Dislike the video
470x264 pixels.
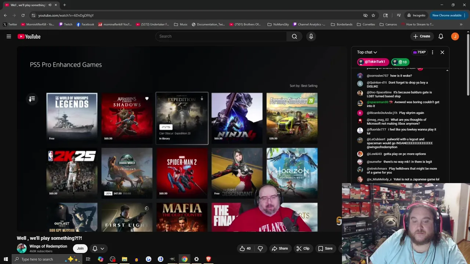coord(260,249)
